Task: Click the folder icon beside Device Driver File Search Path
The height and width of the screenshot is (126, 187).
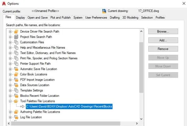Action: click(x=16, y=32)
